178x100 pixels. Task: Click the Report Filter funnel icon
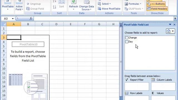click(x=127, y=80)
